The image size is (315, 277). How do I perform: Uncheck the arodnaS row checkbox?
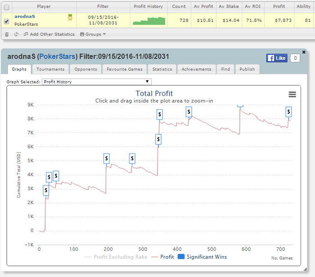tap(7, 21)
